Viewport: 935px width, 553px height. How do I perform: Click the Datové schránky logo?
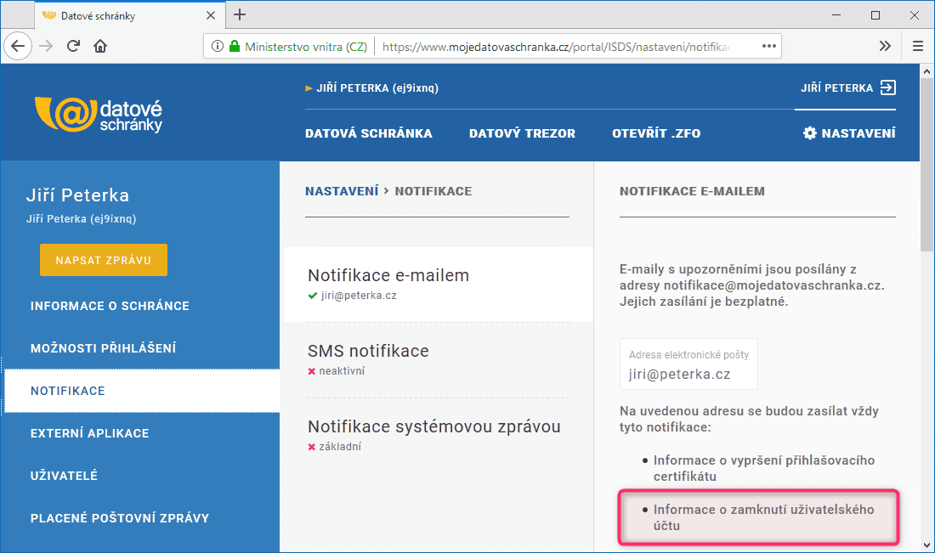coord(99,115)
